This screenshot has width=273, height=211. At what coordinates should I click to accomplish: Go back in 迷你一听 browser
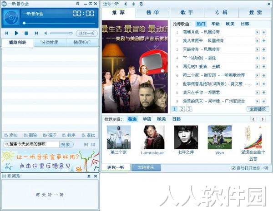tap(126, 4)
